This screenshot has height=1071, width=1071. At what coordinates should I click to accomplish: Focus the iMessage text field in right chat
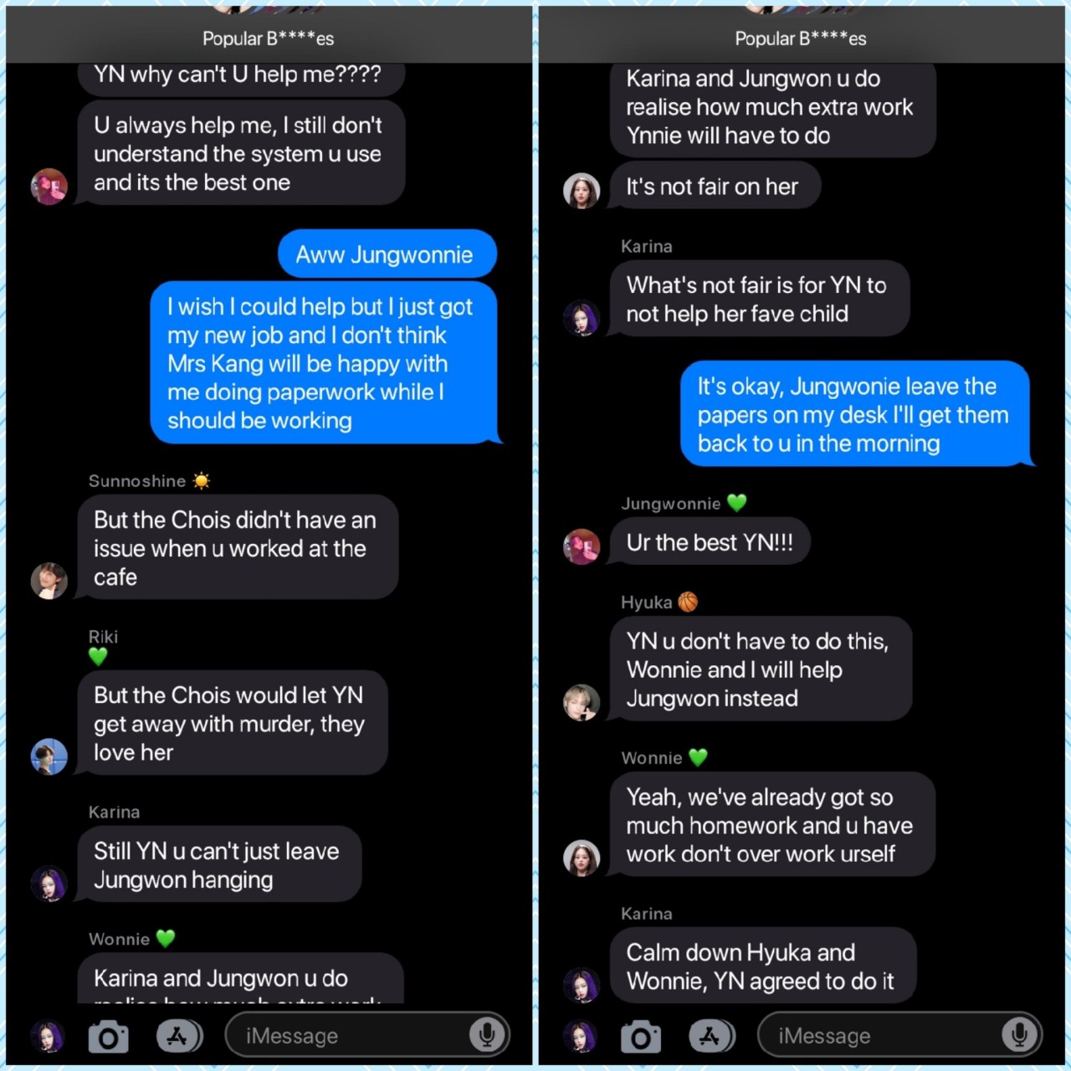[899, 1036]
